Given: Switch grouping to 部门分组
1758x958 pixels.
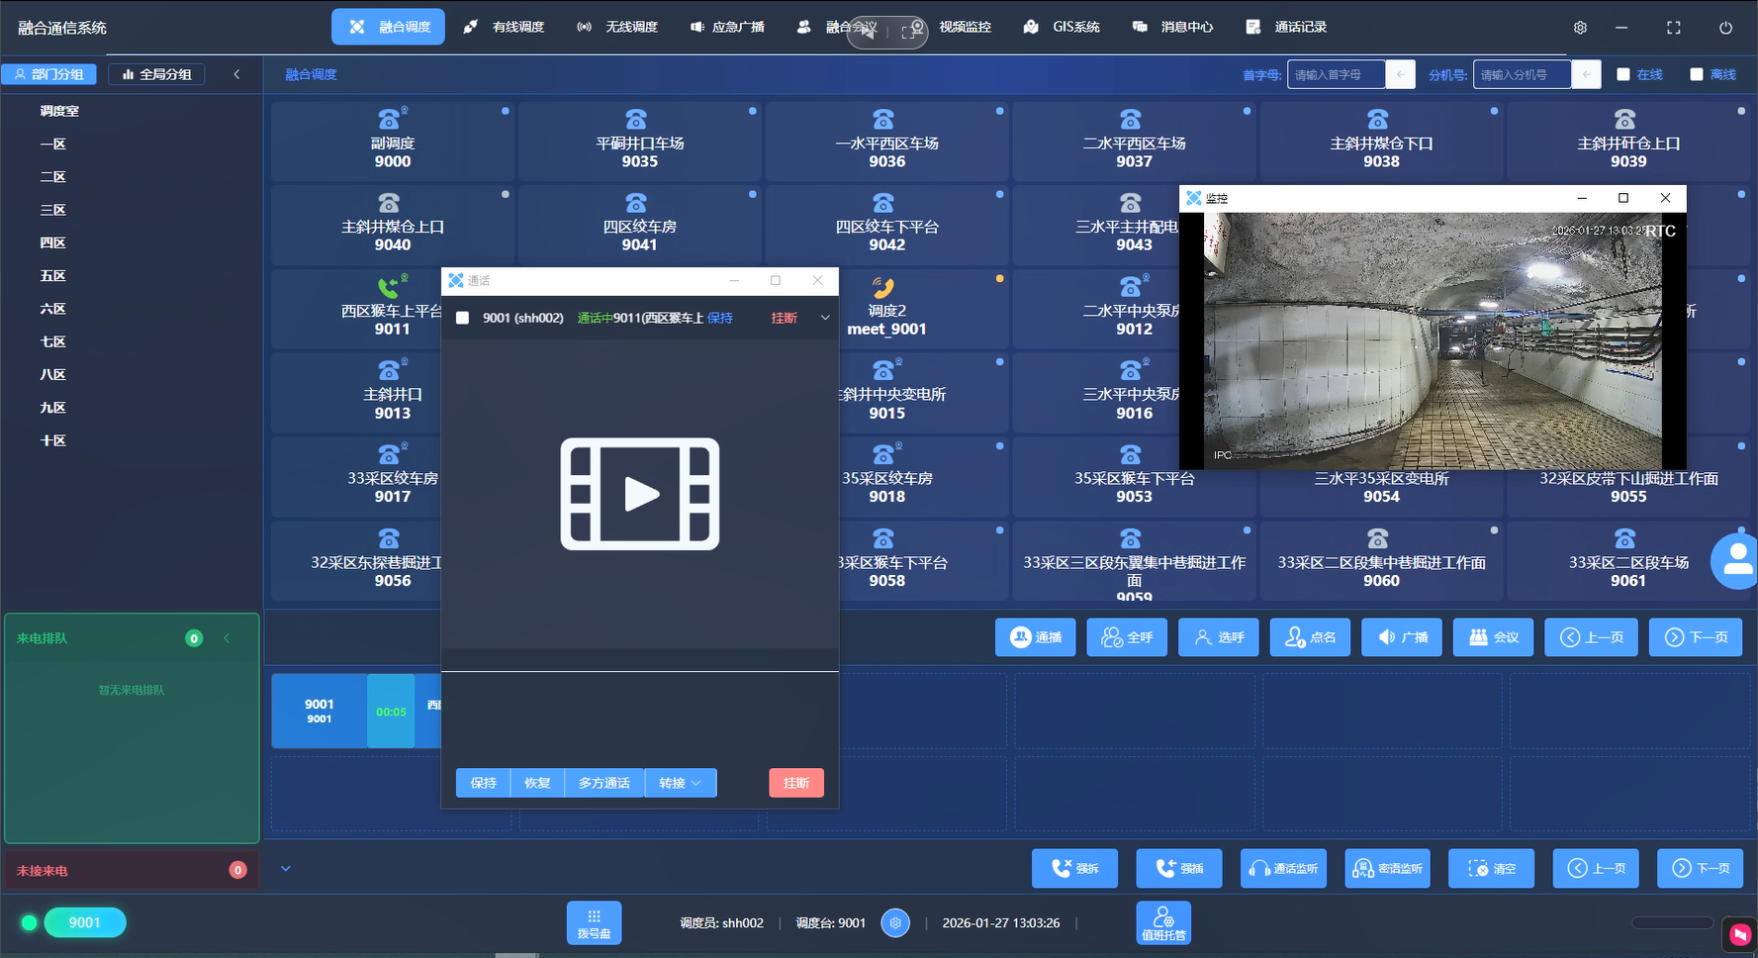Looking at the screenshot, I should click(x=49, y=74).
